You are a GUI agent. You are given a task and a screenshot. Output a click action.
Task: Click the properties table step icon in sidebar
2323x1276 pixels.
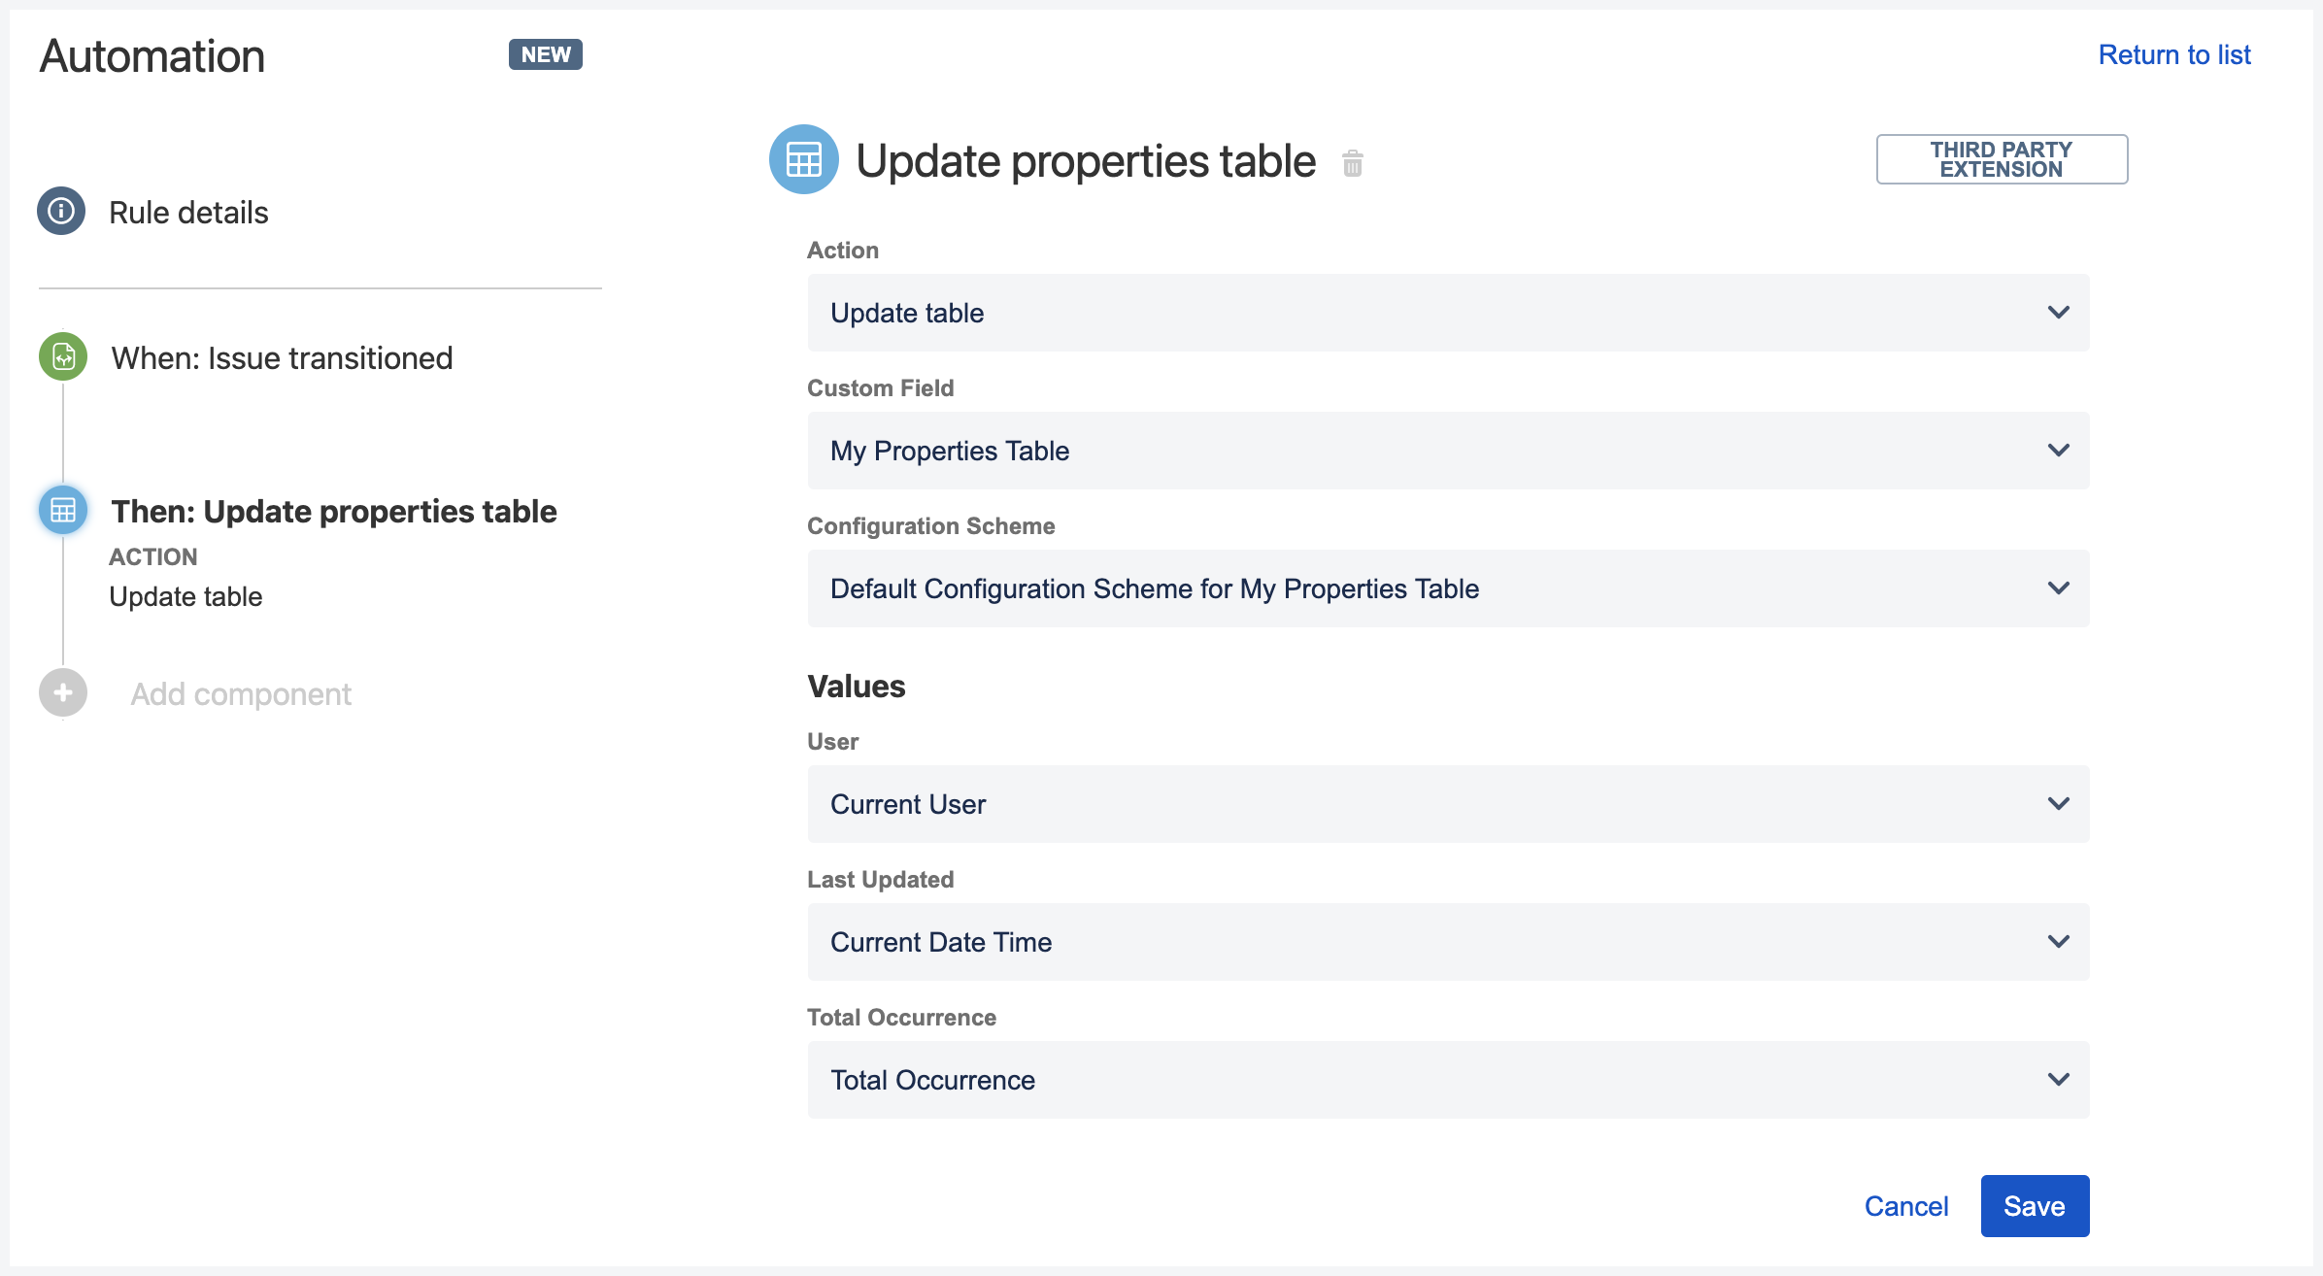point(63,510)
